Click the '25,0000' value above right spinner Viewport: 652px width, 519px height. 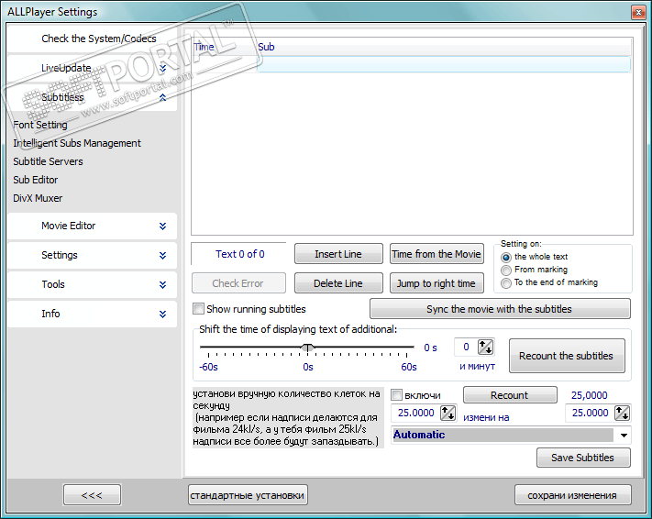pos(589,395)
